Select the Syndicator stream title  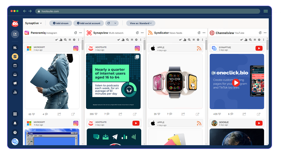pos(162,33)
